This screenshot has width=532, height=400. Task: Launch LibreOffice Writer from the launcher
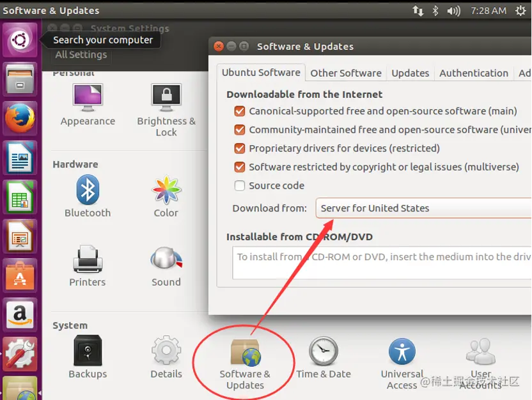[20, 158]
